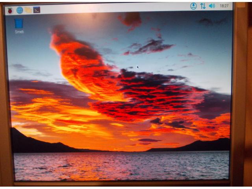Screen dimensions: 252x189
Task: Open the File Manager folder icon
Action: [28, 10]
